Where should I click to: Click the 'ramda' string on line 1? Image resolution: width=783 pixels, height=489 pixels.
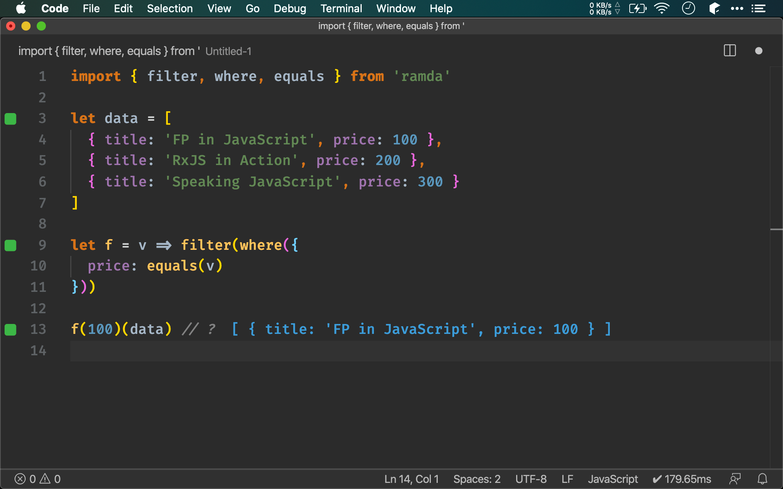(x=422, y=76)
